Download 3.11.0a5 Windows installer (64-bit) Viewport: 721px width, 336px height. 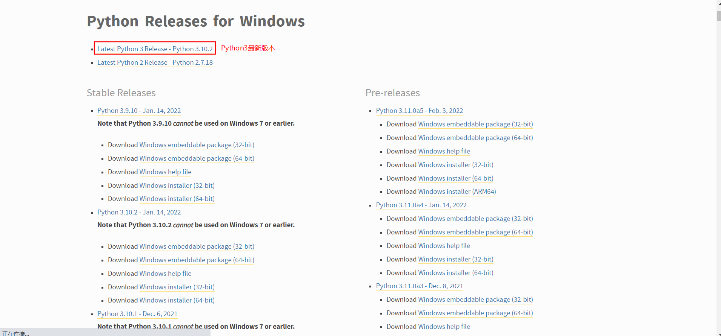pos(456,178)
